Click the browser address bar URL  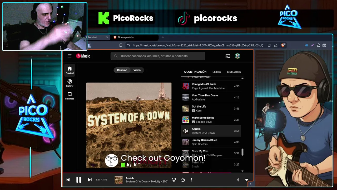pyautogui.click(x=198, y=45)
